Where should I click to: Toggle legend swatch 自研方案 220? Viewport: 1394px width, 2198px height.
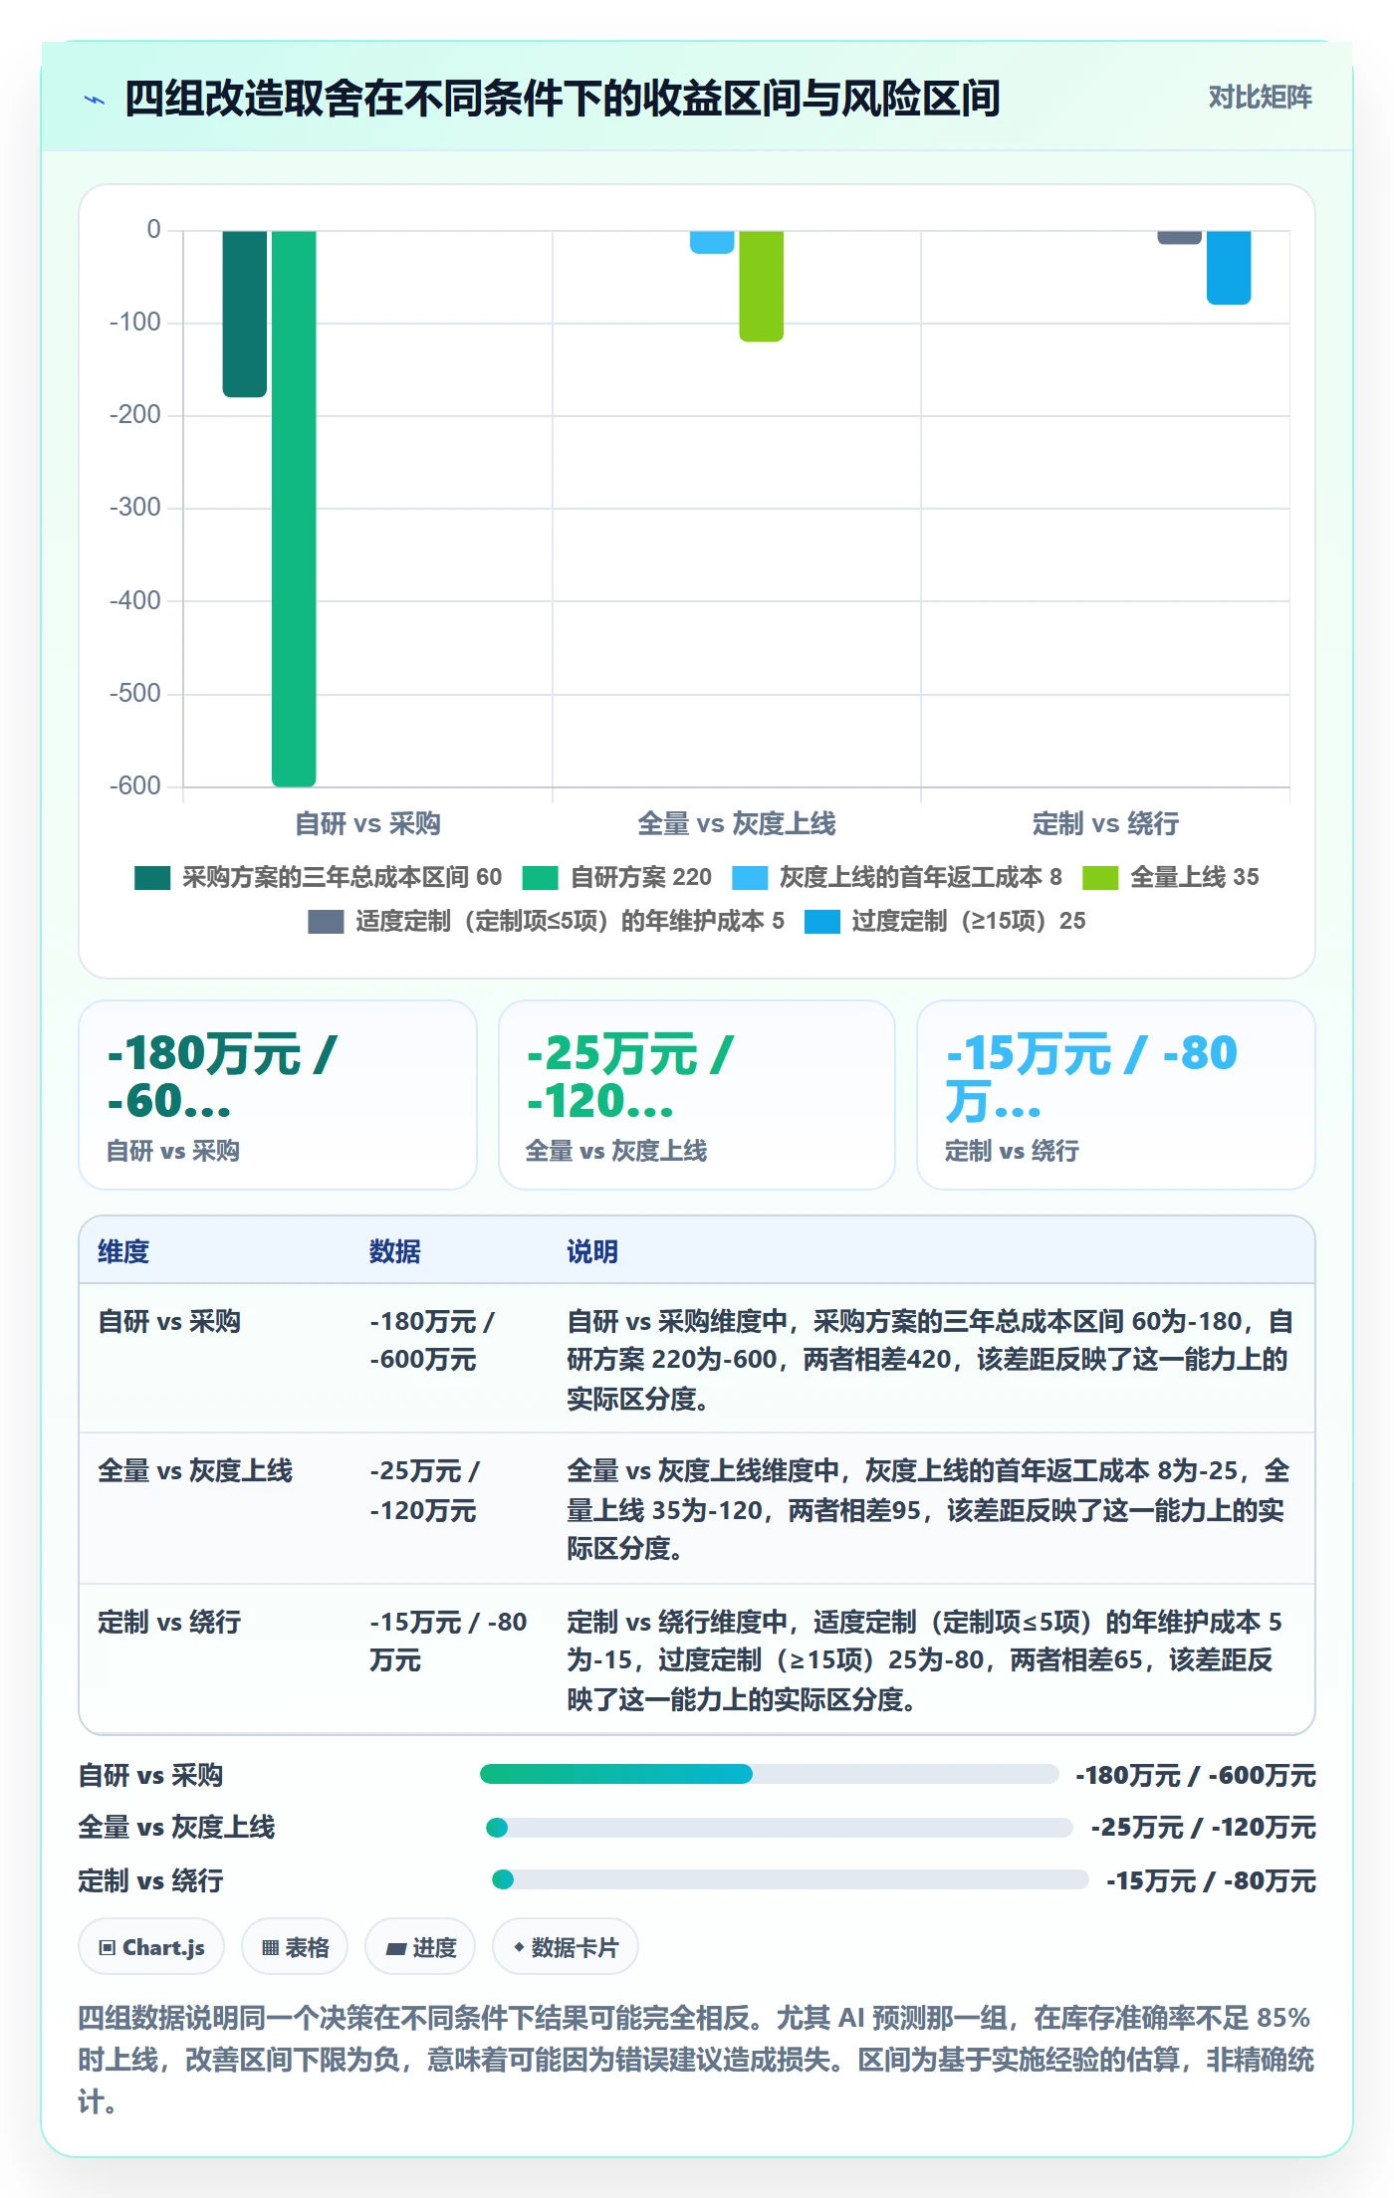(540, 877)
